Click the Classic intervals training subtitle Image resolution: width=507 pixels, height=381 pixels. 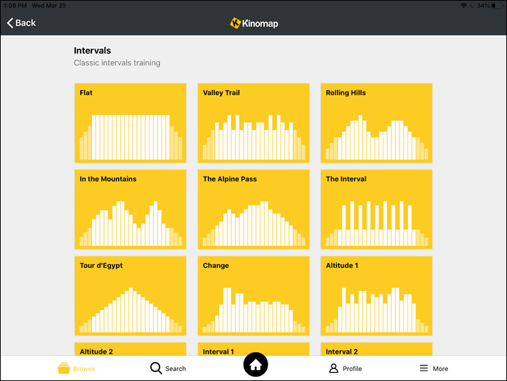[x=117, y=63]
